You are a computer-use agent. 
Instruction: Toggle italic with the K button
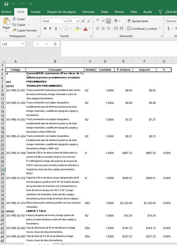51,28
